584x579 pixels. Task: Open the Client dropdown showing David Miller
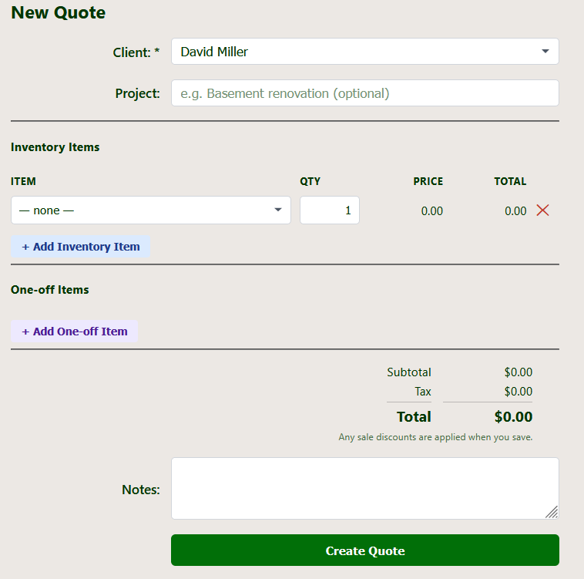point(365,52)
